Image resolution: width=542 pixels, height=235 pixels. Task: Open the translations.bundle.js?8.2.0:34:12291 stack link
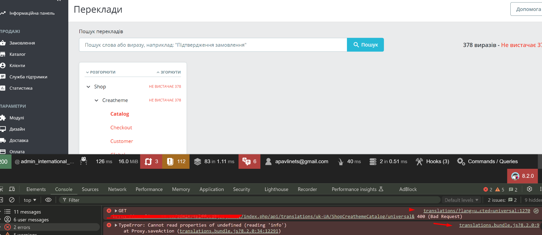click(x=229, y=231)
